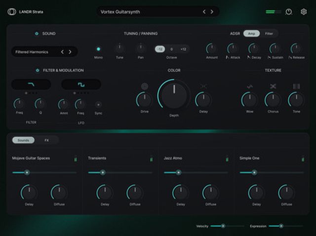Click the Mojave Guitar Spaces Delay knob
316x236 pixels.
29,192
